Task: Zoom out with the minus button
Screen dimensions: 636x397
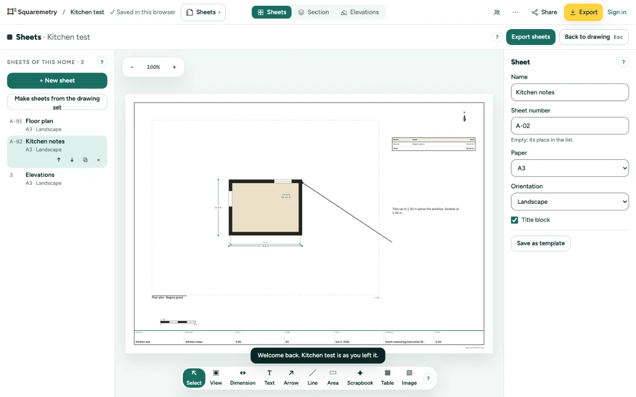Action: click(132, 67)
